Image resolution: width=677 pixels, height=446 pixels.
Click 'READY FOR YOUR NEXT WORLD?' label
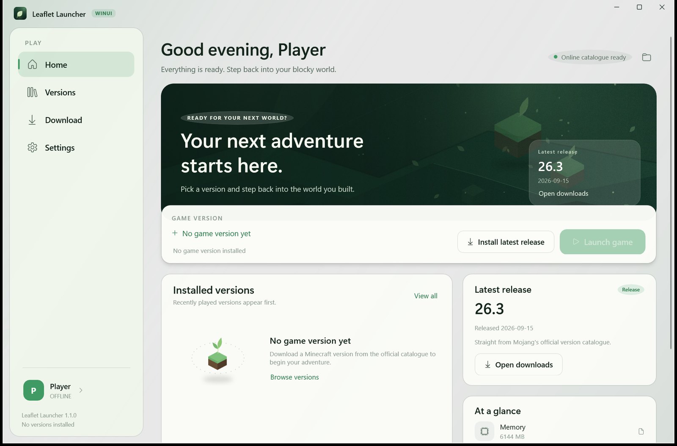(x=237, y=118)
